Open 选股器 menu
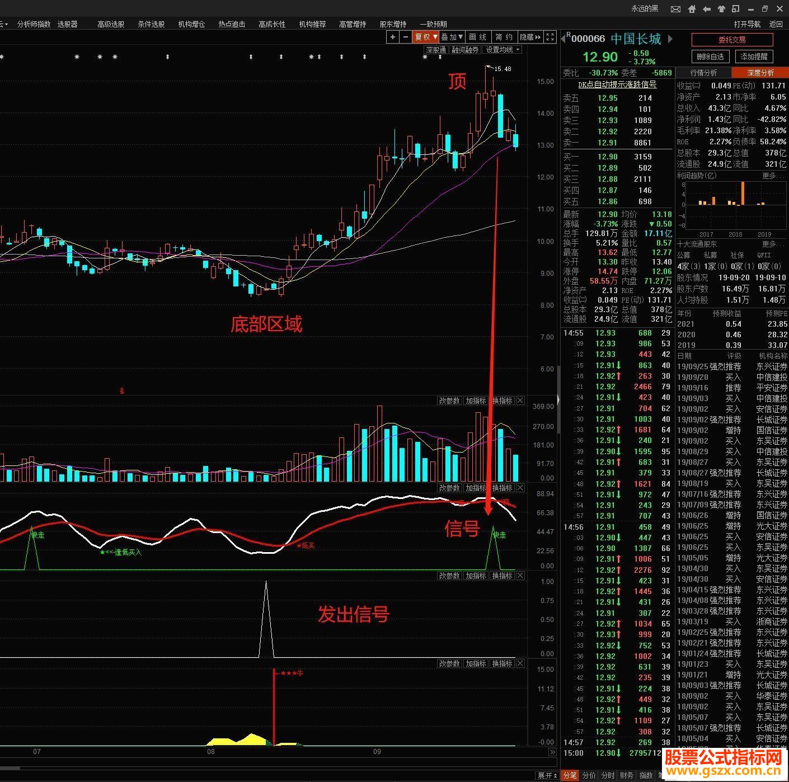Image resolution: width=789 pixels, height=782 pixels. pyautogui.click(x=68, y=24)
